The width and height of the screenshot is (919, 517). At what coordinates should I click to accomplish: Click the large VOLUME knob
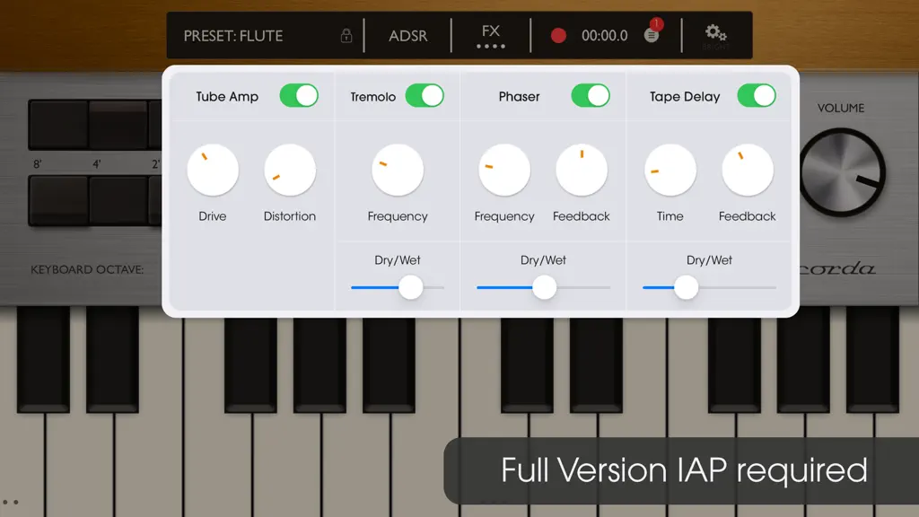pos(843,172)
